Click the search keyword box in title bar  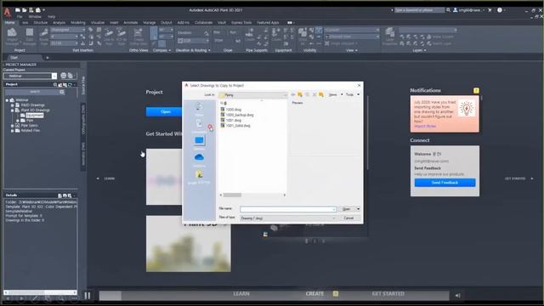[x=419, y=10]
